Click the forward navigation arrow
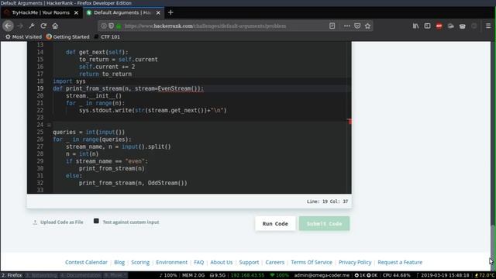The height and width of the screenshot is (279, 496). [20, 26]
